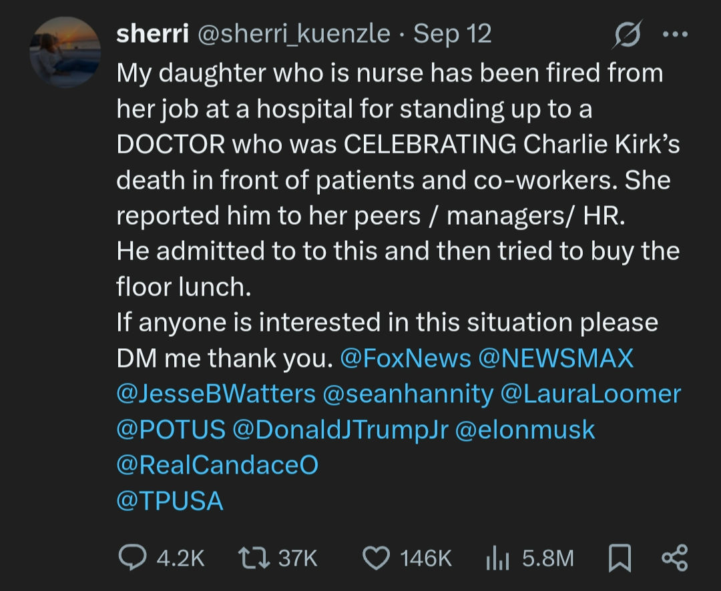Click the @LauraLoomer mention
The height and width of the screenshot is (591, 721).
coord(590,394)
